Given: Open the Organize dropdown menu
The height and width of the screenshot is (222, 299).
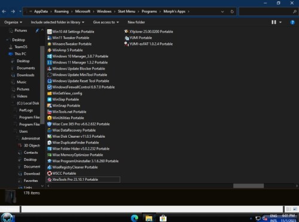Looking at the screenshot, I should [13, 22].
